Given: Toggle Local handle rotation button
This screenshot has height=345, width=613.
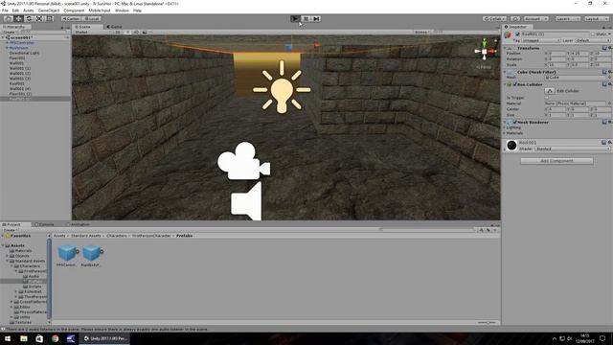Looking at the screenshot, I should coord(92,19).
